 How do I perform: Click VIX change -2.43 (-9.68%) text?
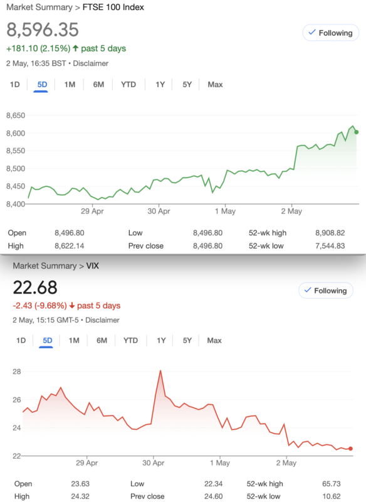point(39,306)
